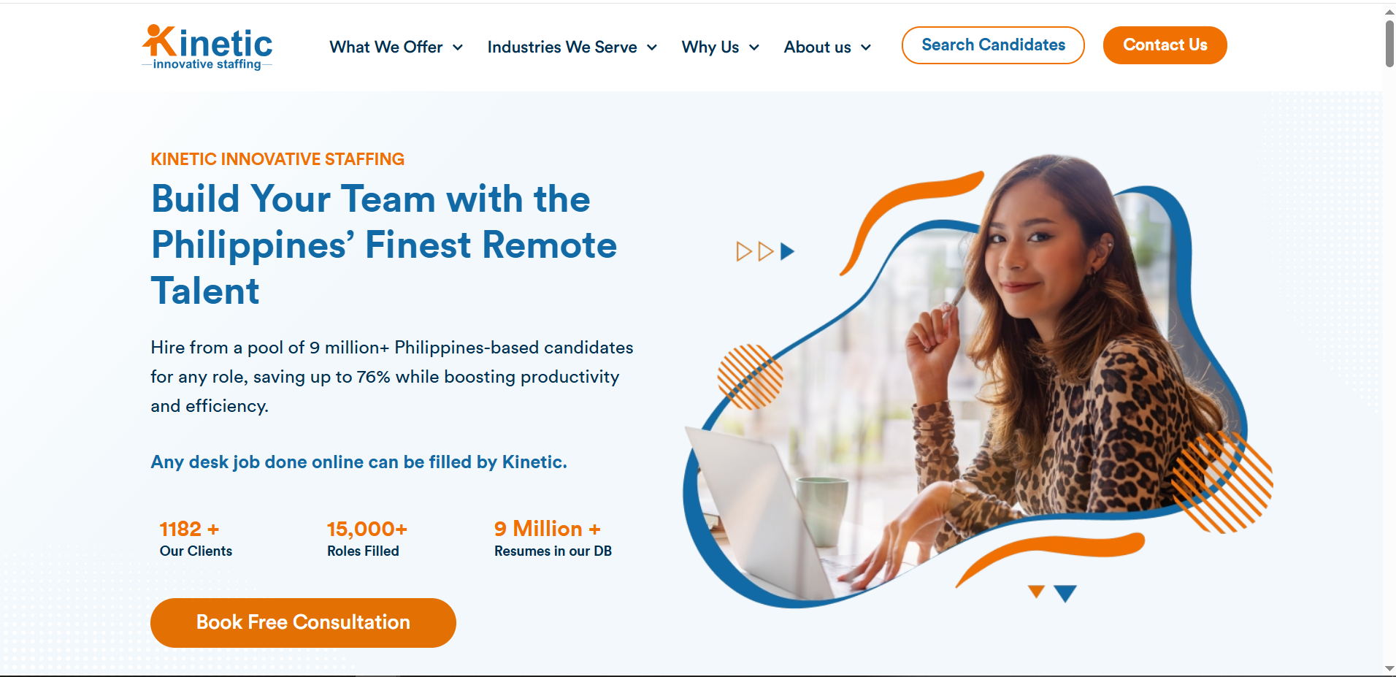
Task: Click the page's vertical scrollbar thumb
Action: pos(1389,44)
